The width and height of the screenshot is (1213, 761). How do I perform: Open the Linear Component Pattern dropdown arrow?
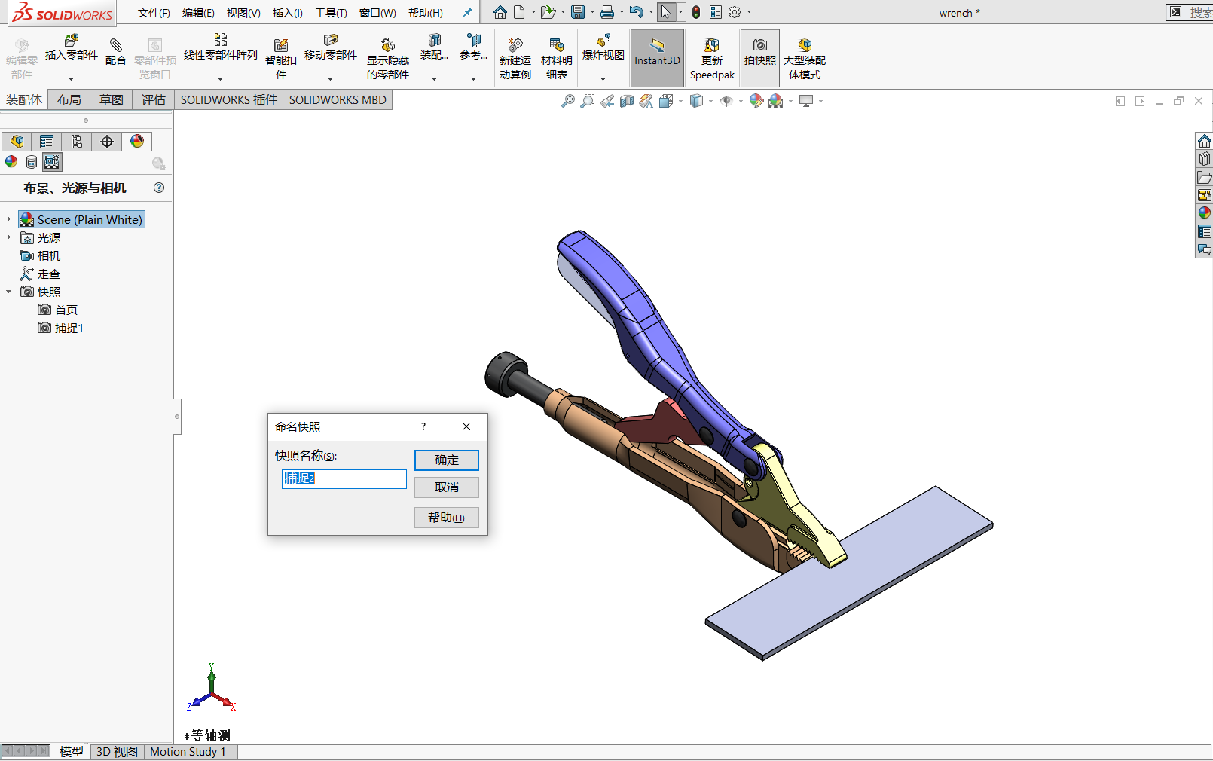pos(221,79)
